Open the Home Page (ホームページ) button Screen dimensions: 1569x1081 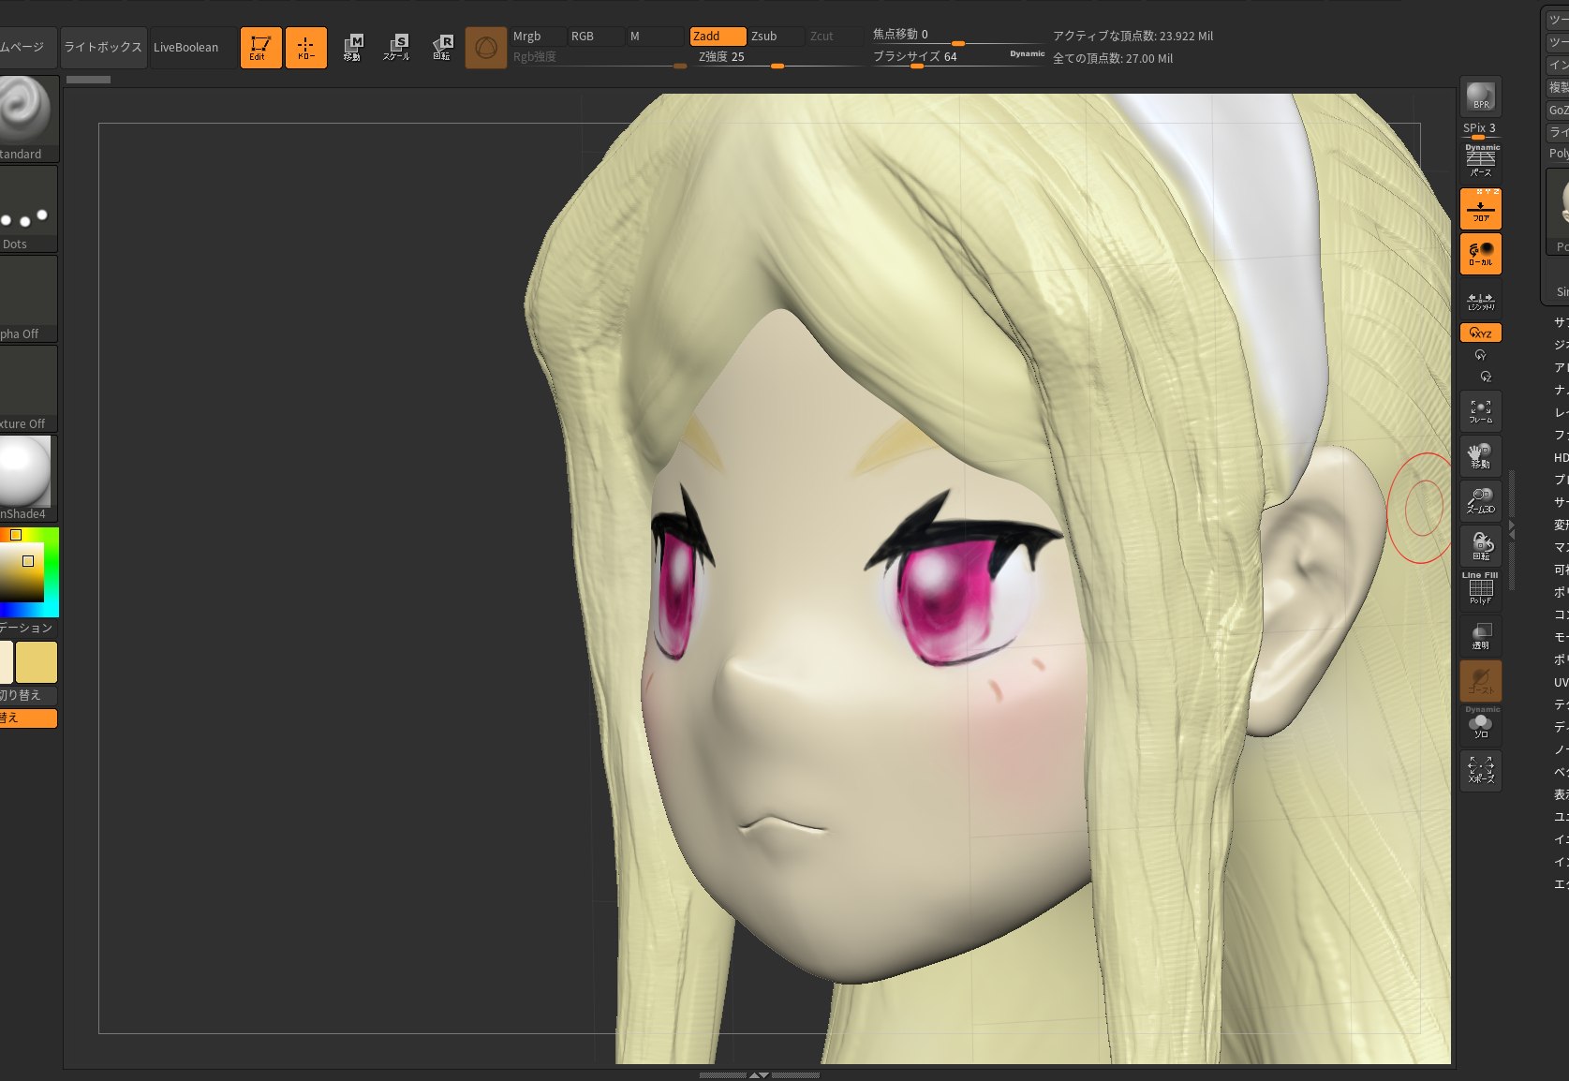(28, 48)
